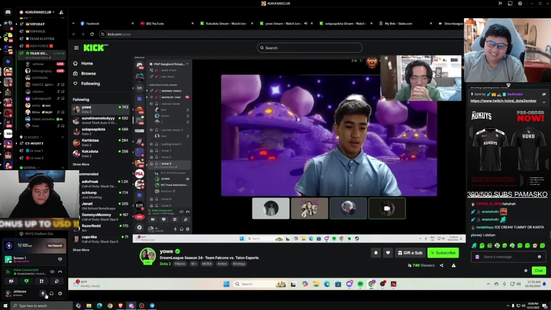Toggle Discord camera button in voice panel
Image resolution: width=551 pixels, height=310 pixels.
tap(11, 281)
